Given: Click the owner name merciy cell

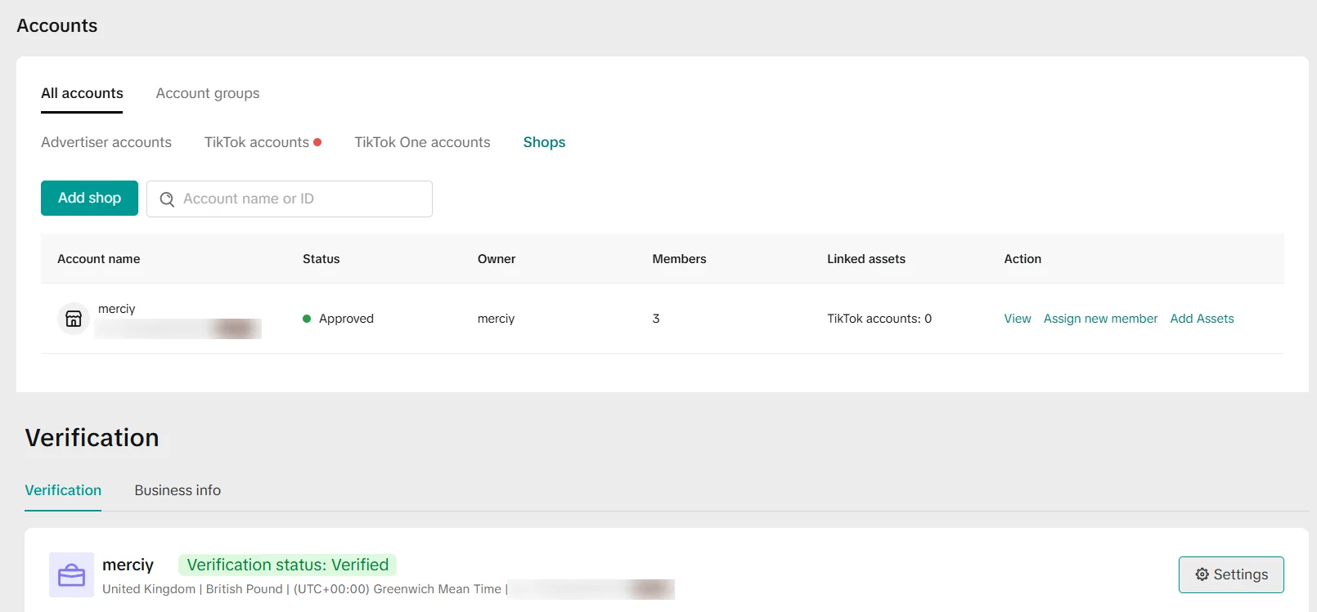Looking at the screenshot, I should click(x=496, y=319).
